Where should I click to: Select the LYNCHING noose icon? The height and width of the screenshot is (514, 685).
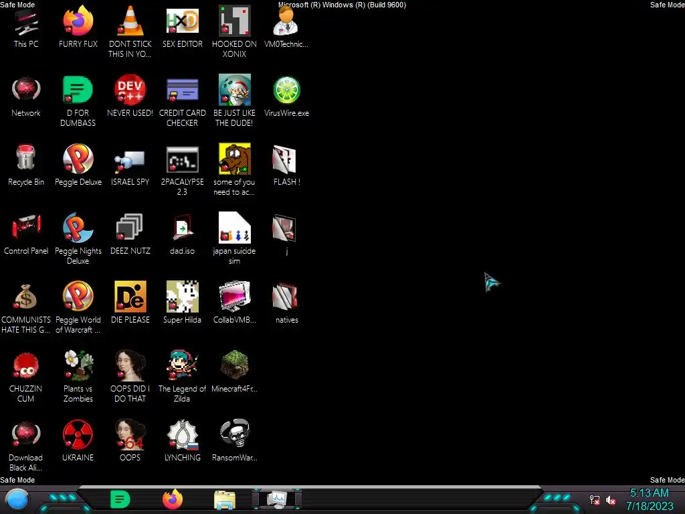(183, 435)
